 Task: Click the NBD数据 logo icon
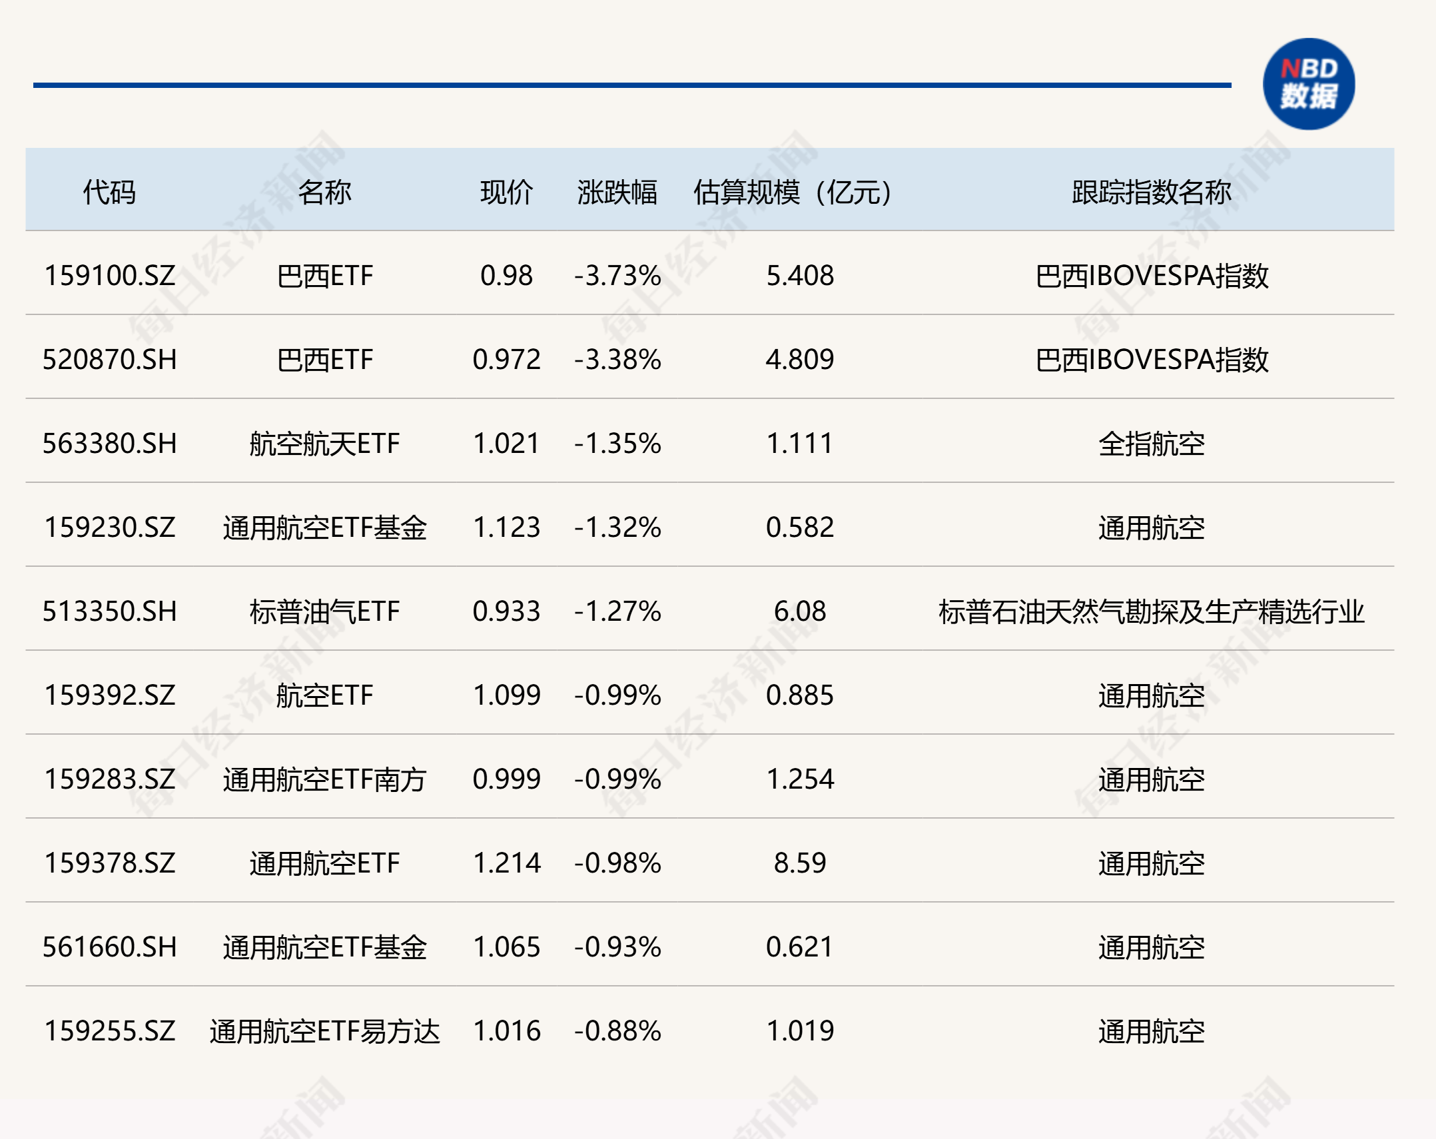(x=1308, y=85)
